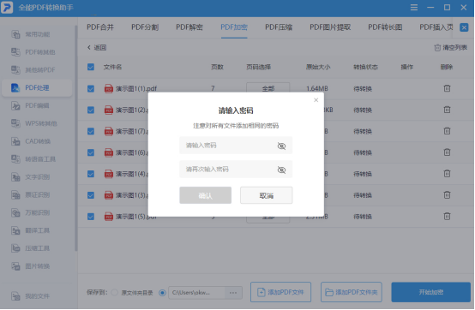The height and width of the screenshot is (310, 475).
Task: Toggle checkbox for 演示图1(3) file
Action: pyautogui.click(x=91, y=195)
